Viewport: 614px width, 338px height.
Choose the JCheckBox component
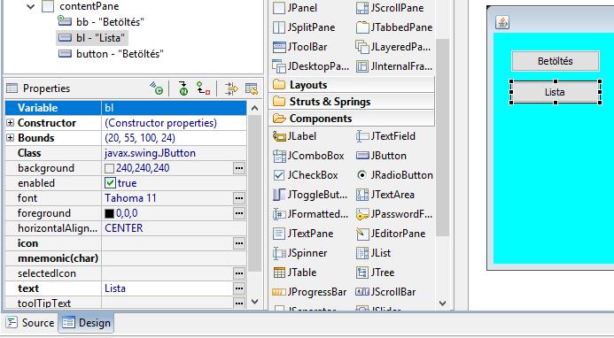(x=306, y=175)
